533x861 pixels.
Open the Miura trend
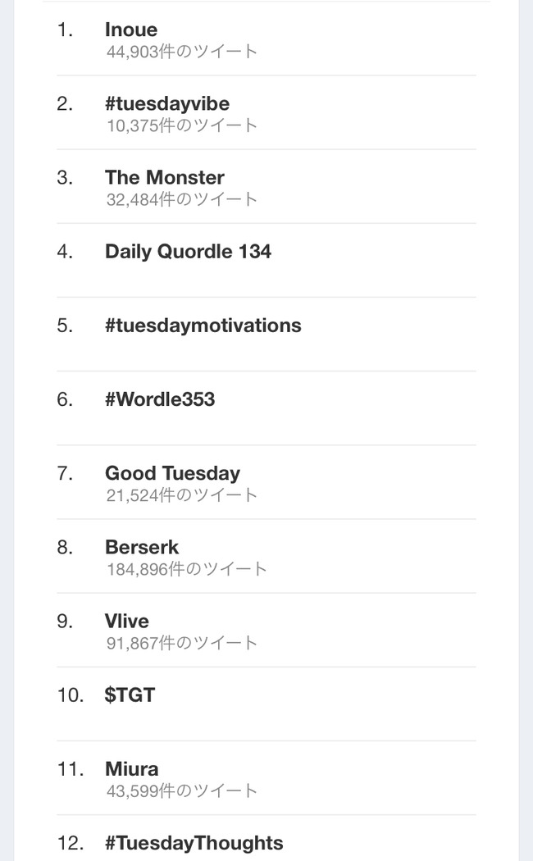coord(132,769)
